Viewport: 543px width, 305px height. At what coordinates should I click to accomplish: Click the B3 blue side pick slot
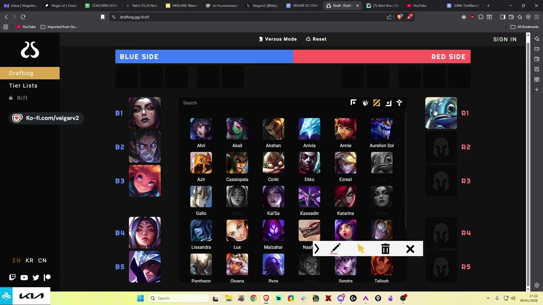(145, 181)
